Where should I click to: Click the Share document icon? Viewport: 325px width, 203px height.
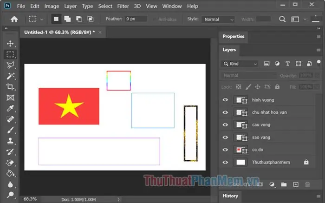pyautogui.click(x=315, y=19)
